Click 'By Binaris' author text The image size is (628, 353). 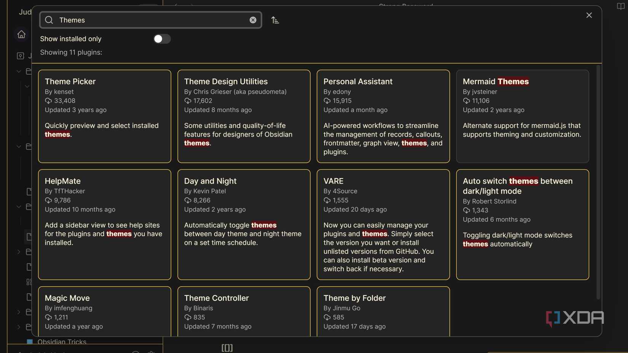point(199,308)
